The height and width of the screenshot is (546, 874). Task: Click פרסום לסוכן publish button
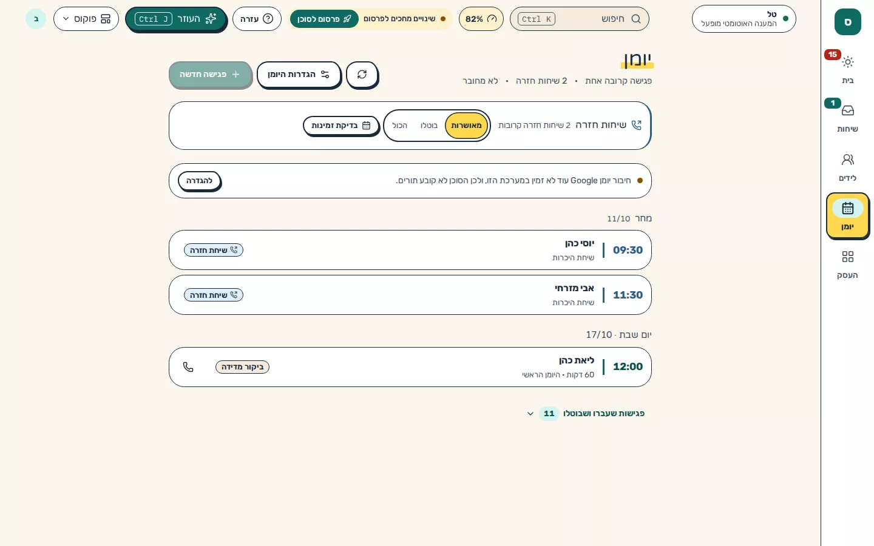[324, 19]
